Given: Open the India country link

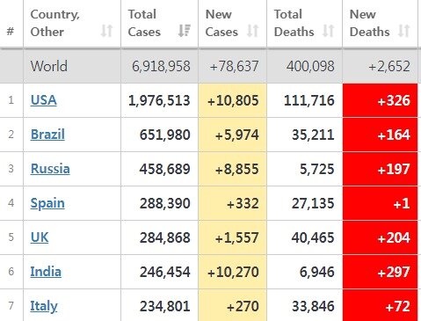Looking at the screenshot, I should (x=46, y=272).
